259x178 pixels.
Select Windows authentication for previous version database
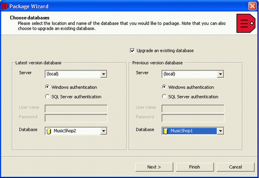164,87
